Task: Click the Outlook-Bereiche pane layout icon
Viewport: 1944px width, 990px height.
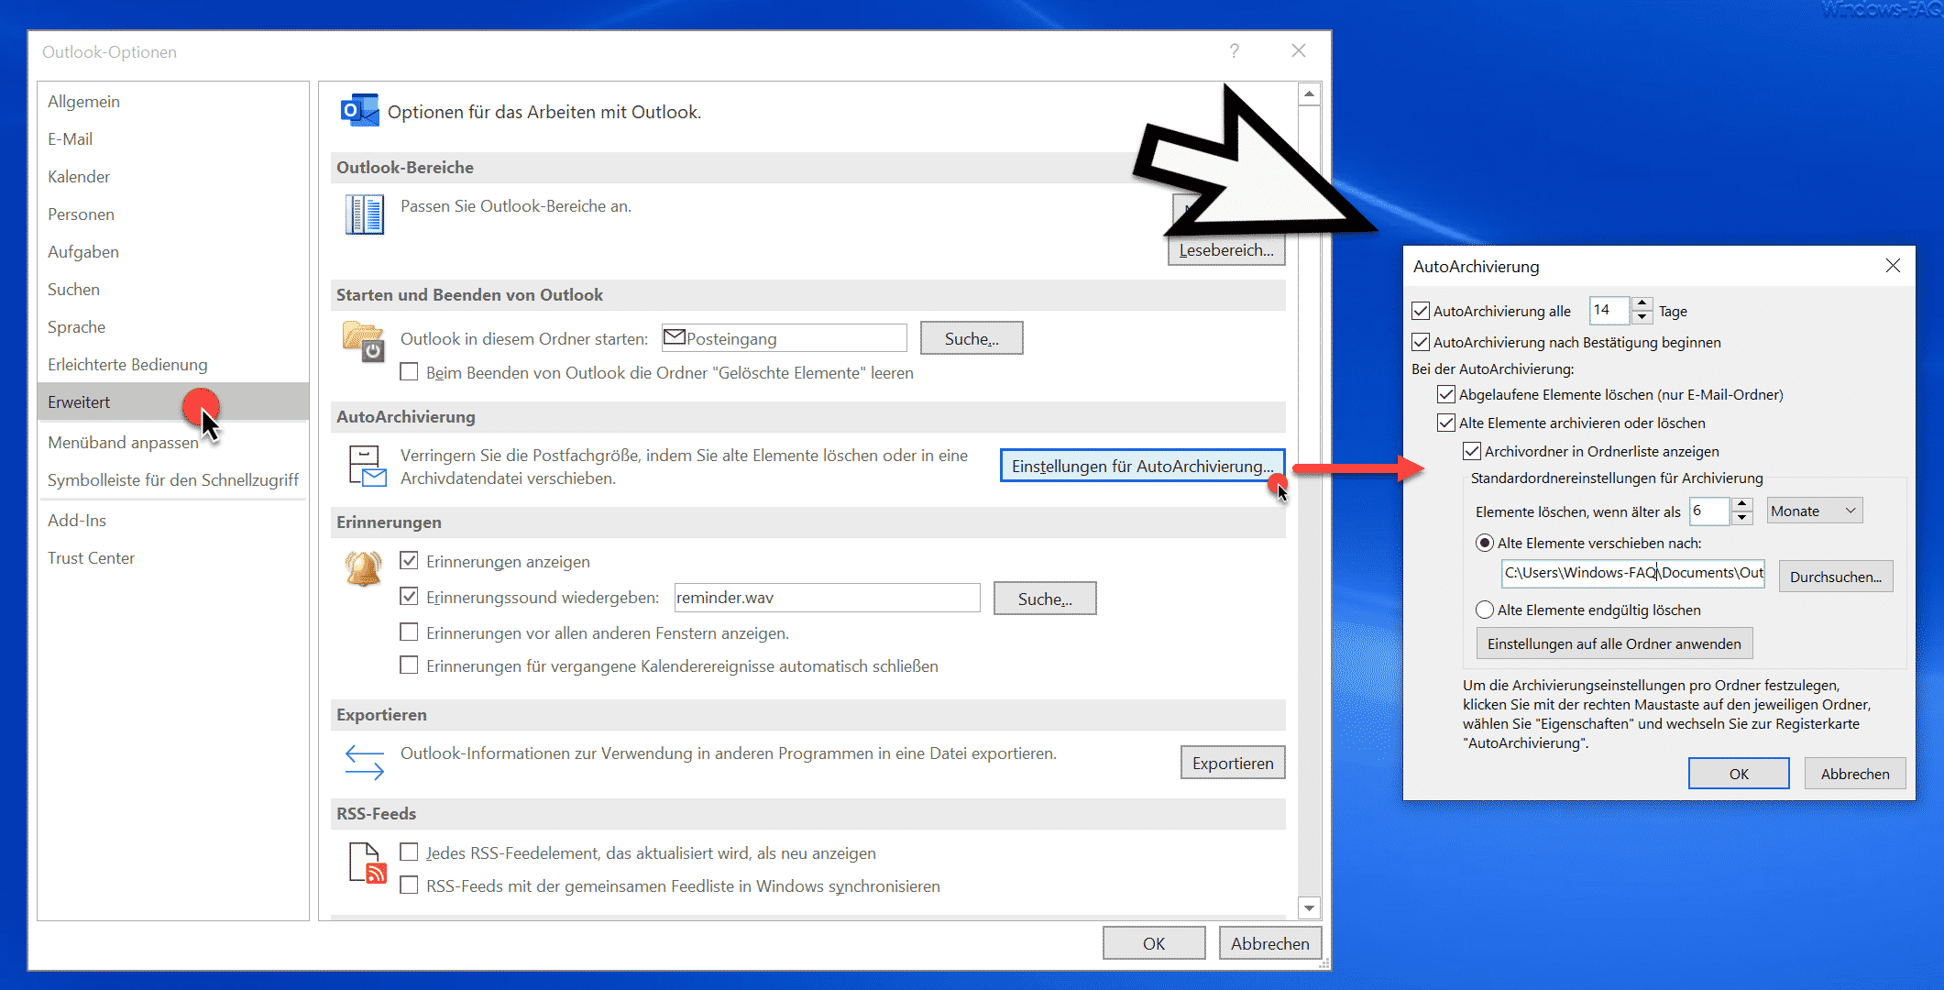Action: tap(364, 214)
